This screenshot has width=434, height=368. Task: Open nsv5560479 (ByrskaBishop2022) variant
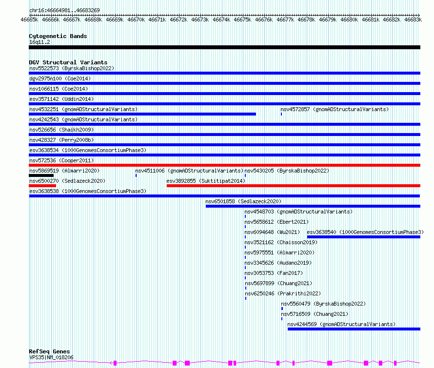pyautogui.click(x=323, y=304)
